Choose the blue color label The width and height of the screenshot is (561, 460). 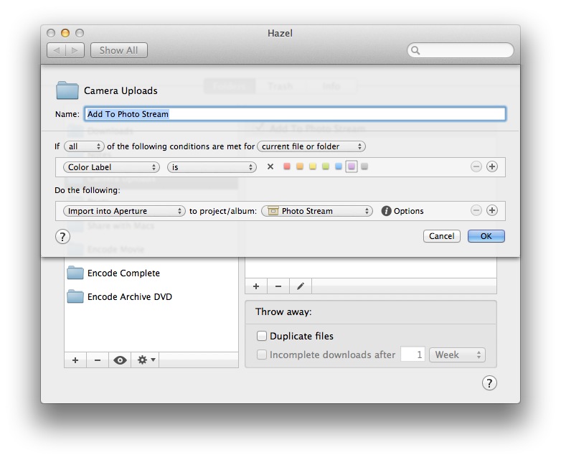[339, 166]
